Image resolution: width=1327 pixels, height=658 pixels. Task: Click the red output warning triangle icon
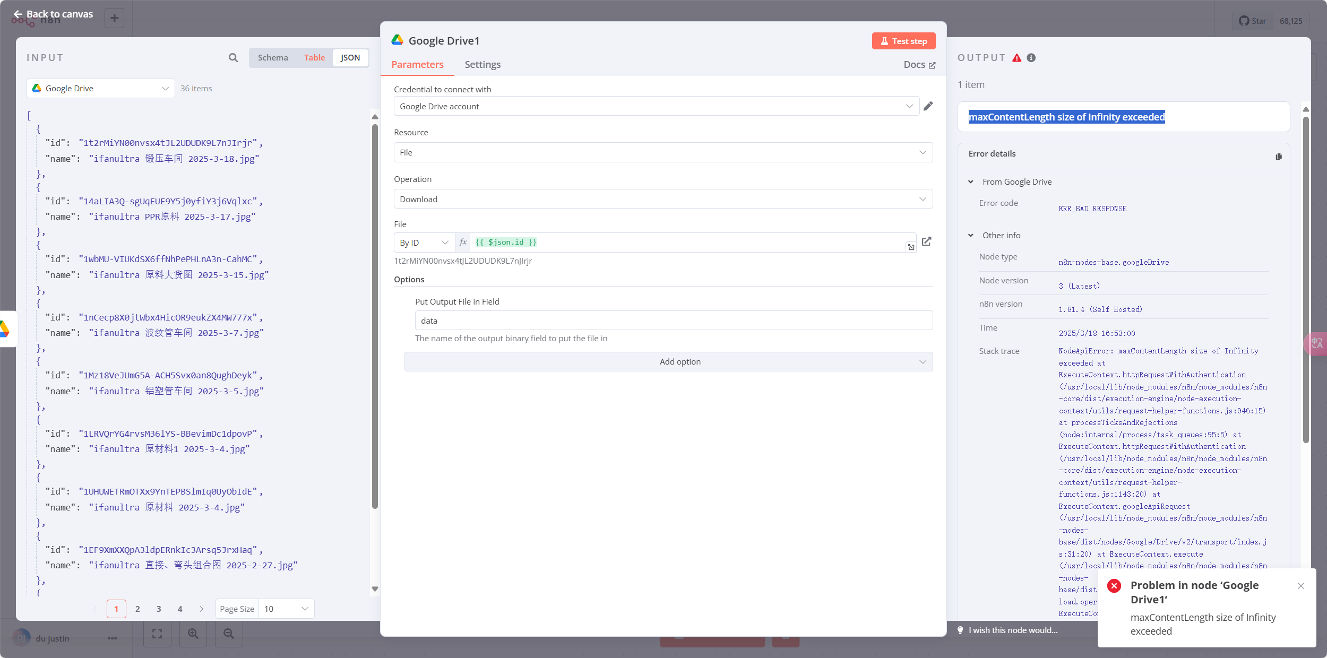tap(1016, 58)
